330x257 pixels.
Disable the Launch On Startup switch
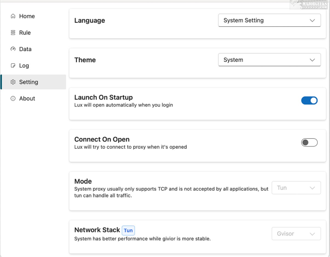tap(309, 101)
